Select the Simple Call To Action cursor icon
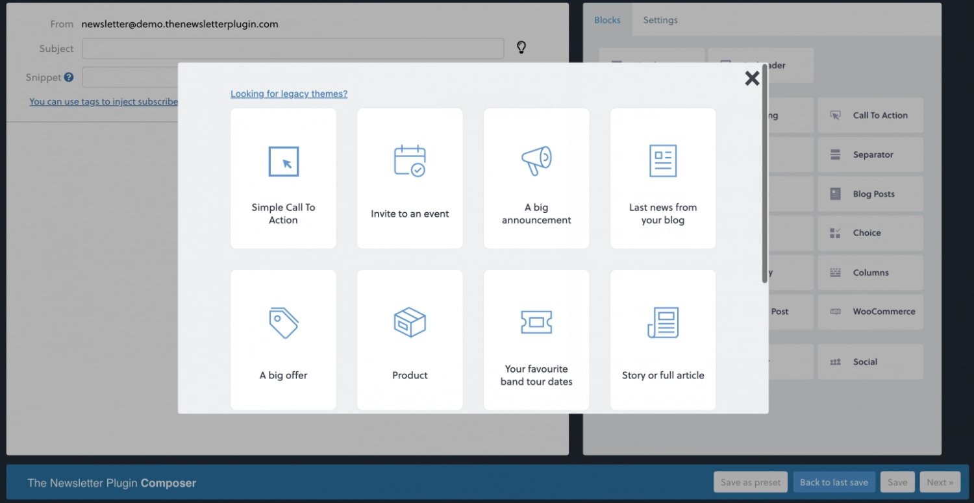Viewport: 974px width, 503px height. pyautogui.click(x=284, y=162)
